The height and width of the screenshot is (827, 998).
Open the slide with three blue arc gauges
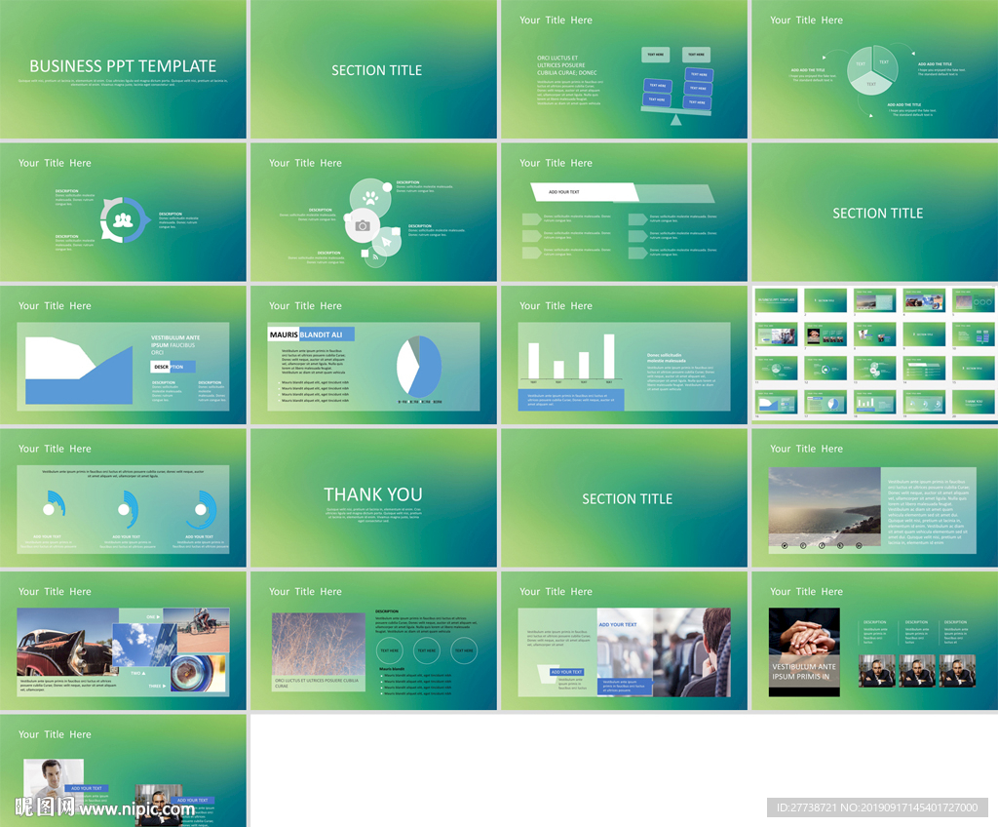(x=123, y=498)
